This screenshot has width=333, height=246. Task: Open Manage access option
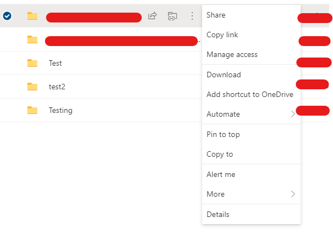[x=232, y=55]
